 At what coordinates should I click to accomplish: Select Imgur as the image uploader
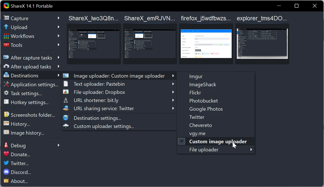click(196, 76)
